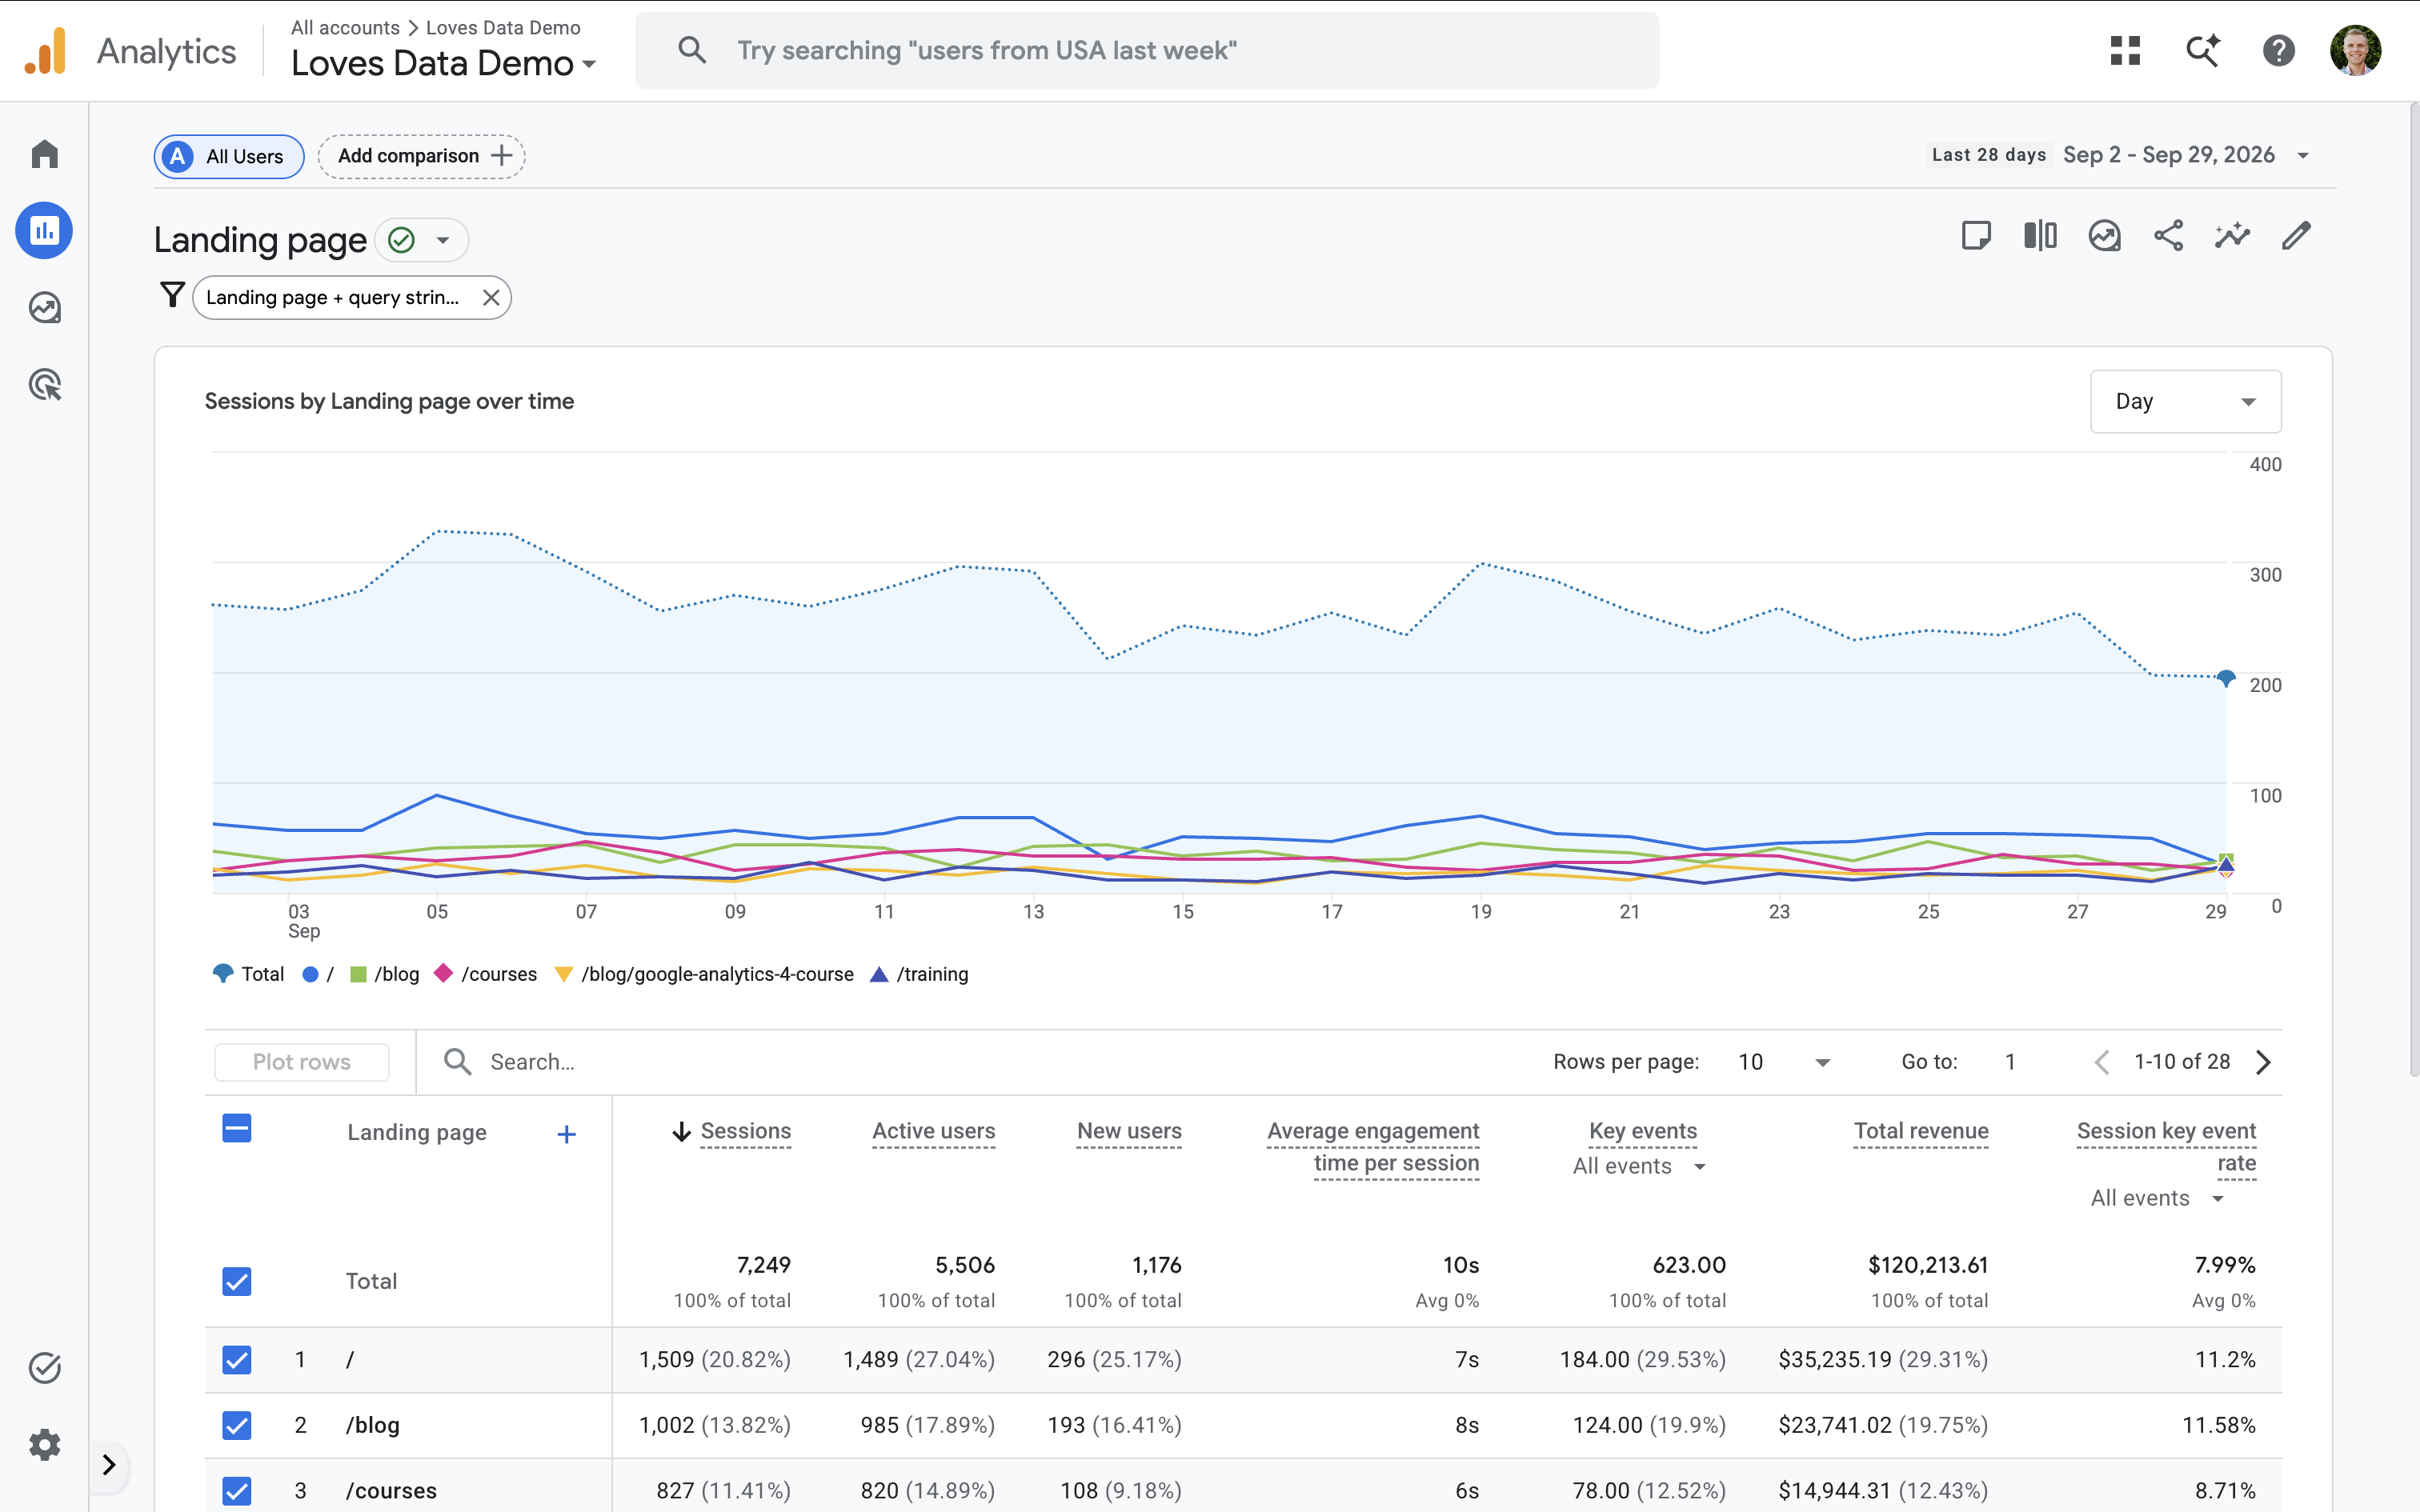Uncheck the row 1 / checkbox
Image resolution: width=2420 pixels, height=1512 pixels.
(x=237, y=1360)
